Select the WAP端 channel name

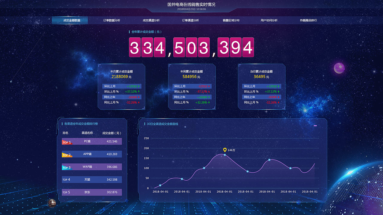pos(87,167)
